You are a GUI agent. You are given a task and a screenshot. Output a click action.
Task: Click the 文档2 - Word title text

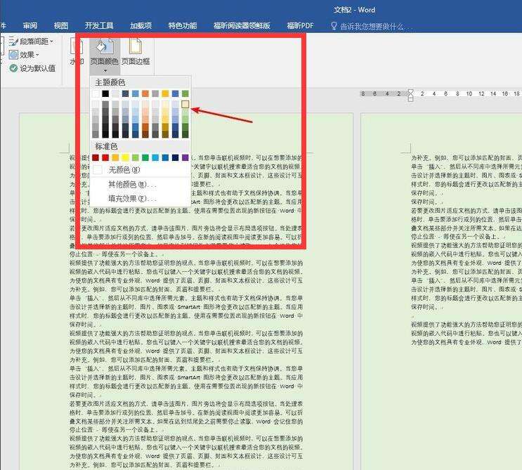pyautogui.click(x=354, y=10)
